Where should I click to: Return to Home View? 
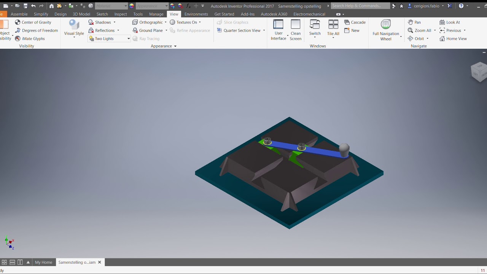(x=453, y=38)
